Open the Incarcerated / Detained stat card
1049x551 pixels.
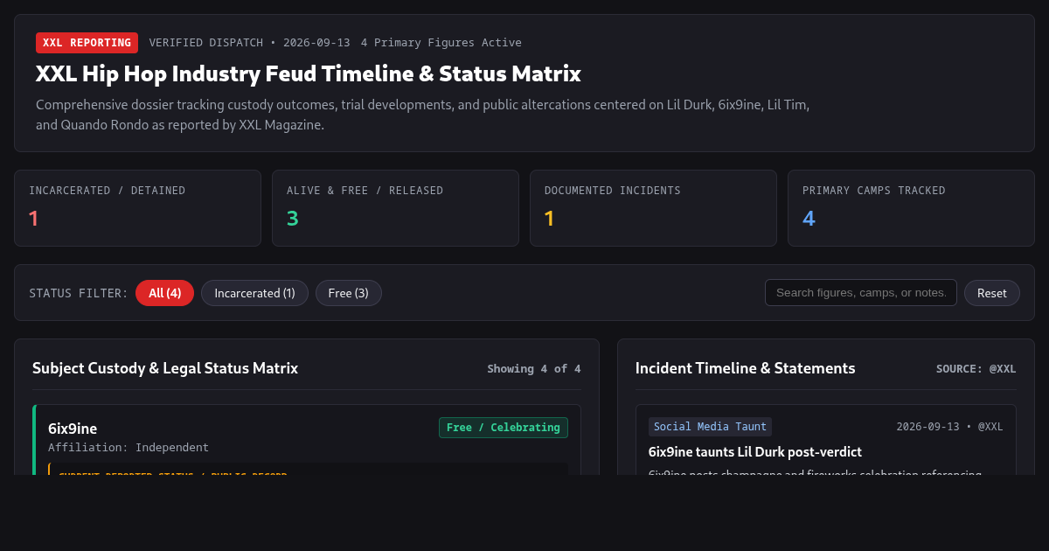137,208
